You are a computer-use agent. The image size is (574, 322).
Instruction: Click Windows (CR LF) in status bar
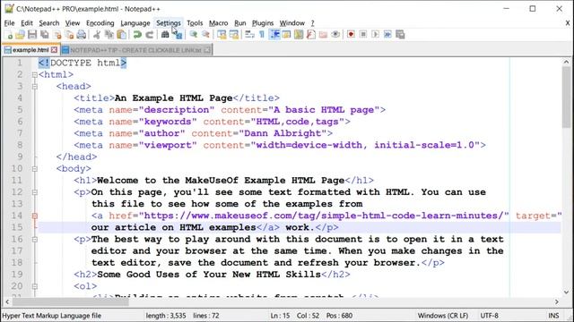[x=443, y=316]
